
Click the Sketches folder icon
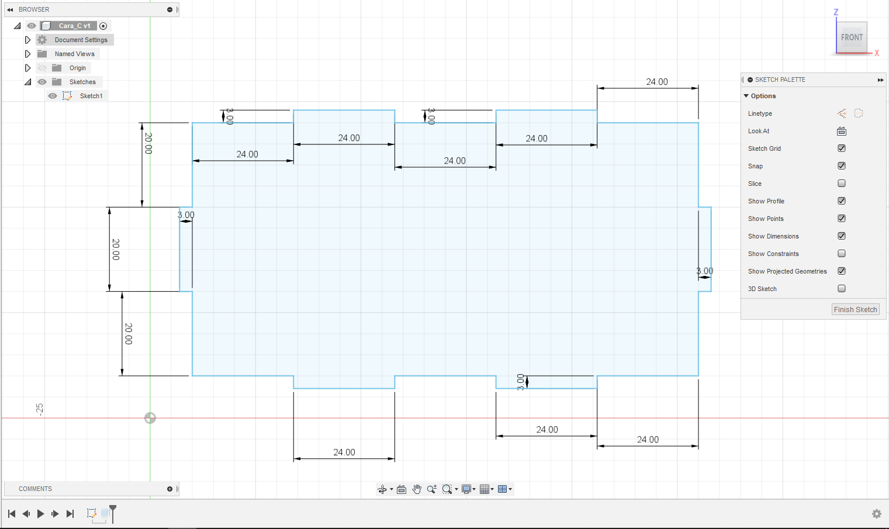pyautogui.click(x=57, y=82)
